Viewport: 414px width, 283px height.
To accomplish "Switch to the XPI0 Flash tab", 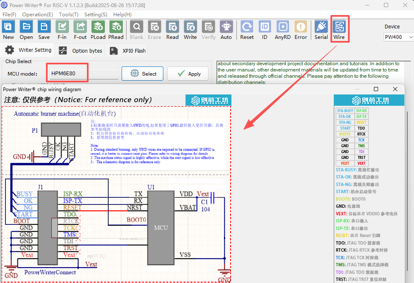I will (x=127, y=51).
